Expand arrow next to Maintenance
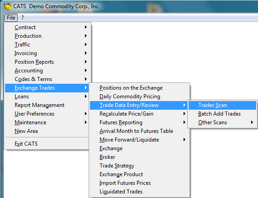 [86, 122]
